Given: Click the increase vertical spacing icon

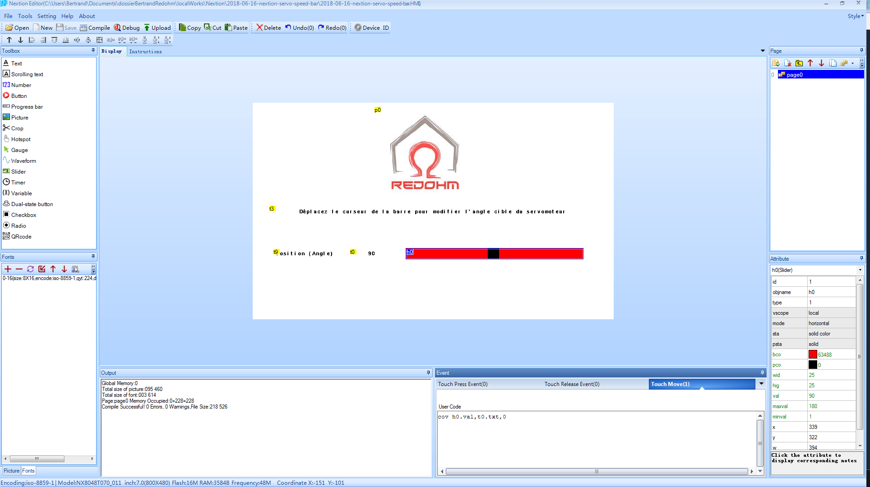Looking at the screenshot, I should tap(156, 40).
